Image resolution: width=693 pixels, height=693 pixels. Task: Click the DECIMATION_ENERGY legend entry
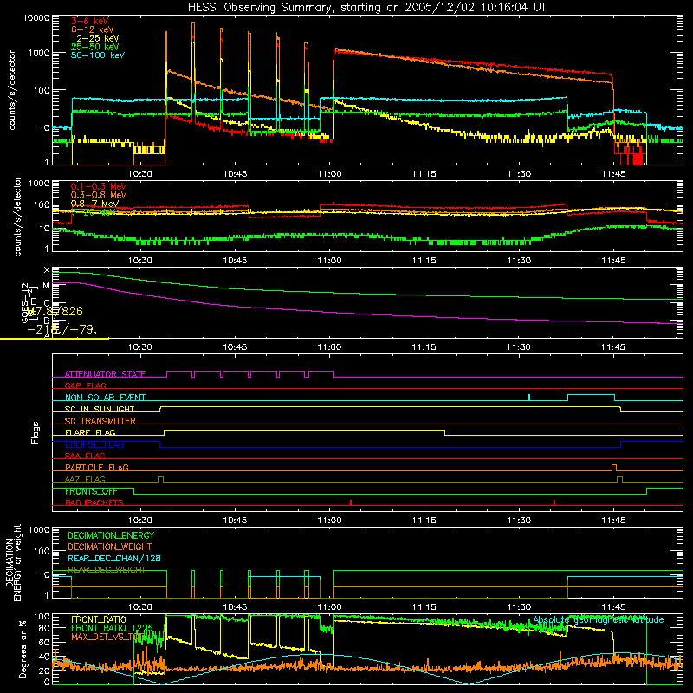[x=111, y=535]
